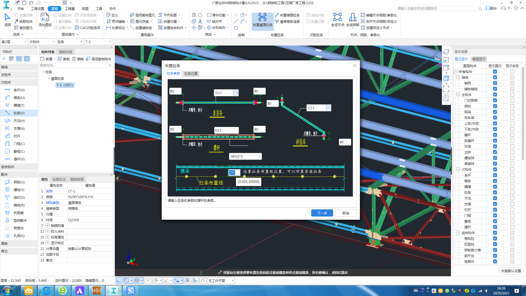The width and height of the screenshot is (526, 296).
Task: Open the 第2层 floor dropdown
Action: coord(25,42)
